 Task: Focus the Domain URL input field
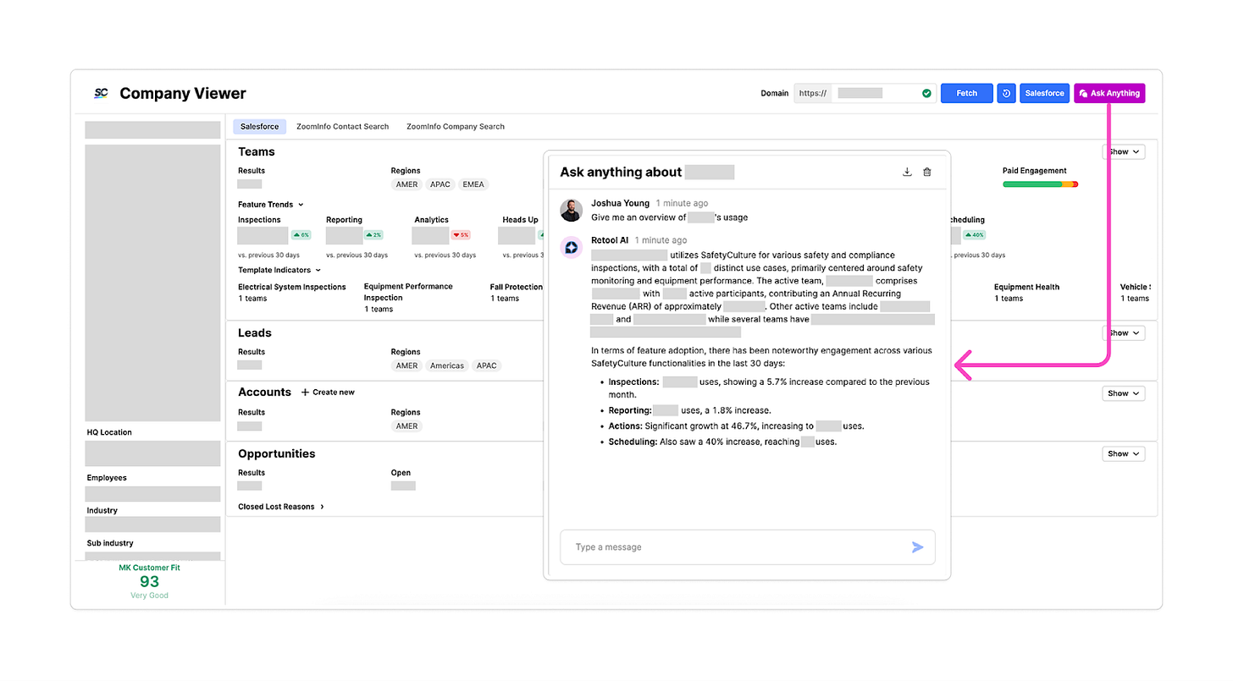pyautogui.click(x=882, y=93)
